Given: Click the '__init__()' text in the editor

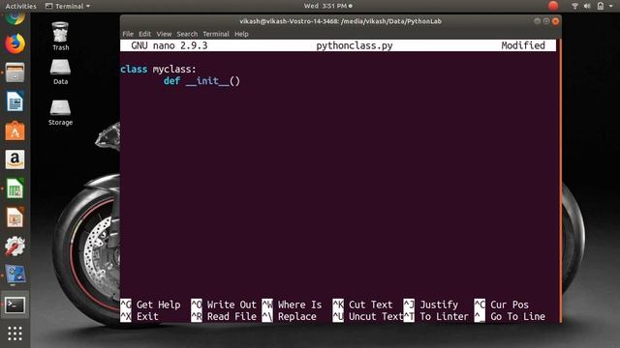Looking at the screenshot, I should tap(213, 81).
